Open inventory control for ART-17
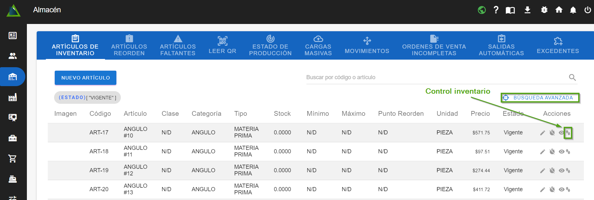The image size is (594, 200). (x=568, y=133)
